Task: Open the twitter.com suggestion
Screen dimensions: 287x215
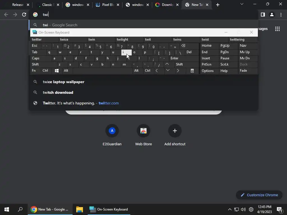Action: [143, 103]
